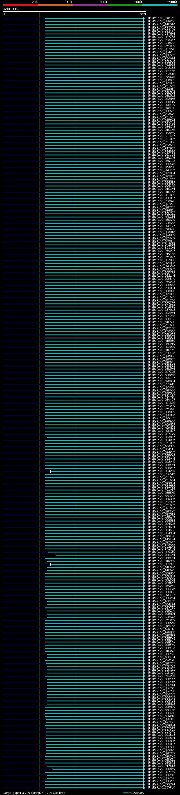180x795 pixels.
Task: Click label UniRef100_B8LLH6
Action: [161, 710]
